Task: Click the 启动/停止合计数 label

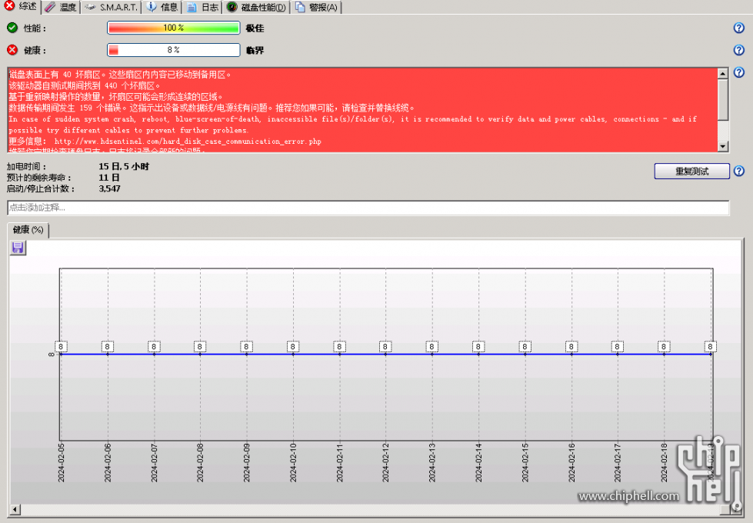Action: tap(41, 188)
